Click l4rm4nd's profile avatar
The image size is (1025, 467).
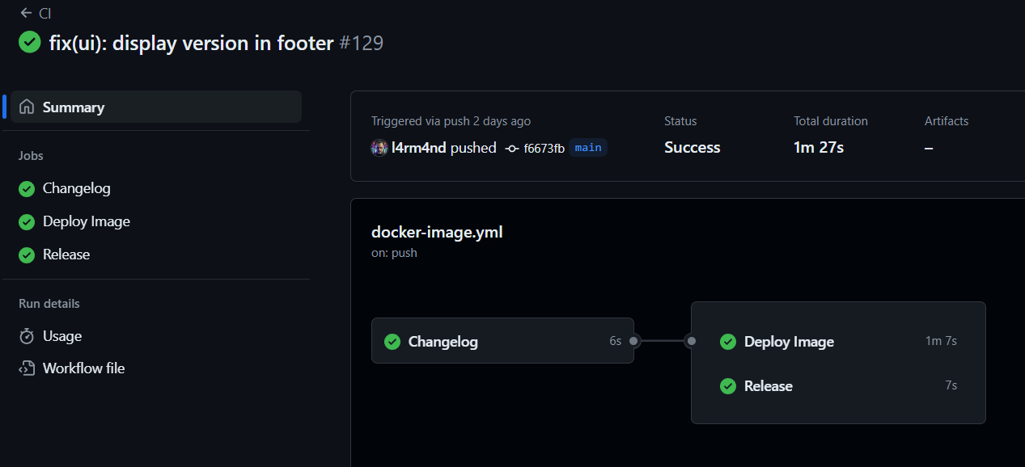pos(379,148)
